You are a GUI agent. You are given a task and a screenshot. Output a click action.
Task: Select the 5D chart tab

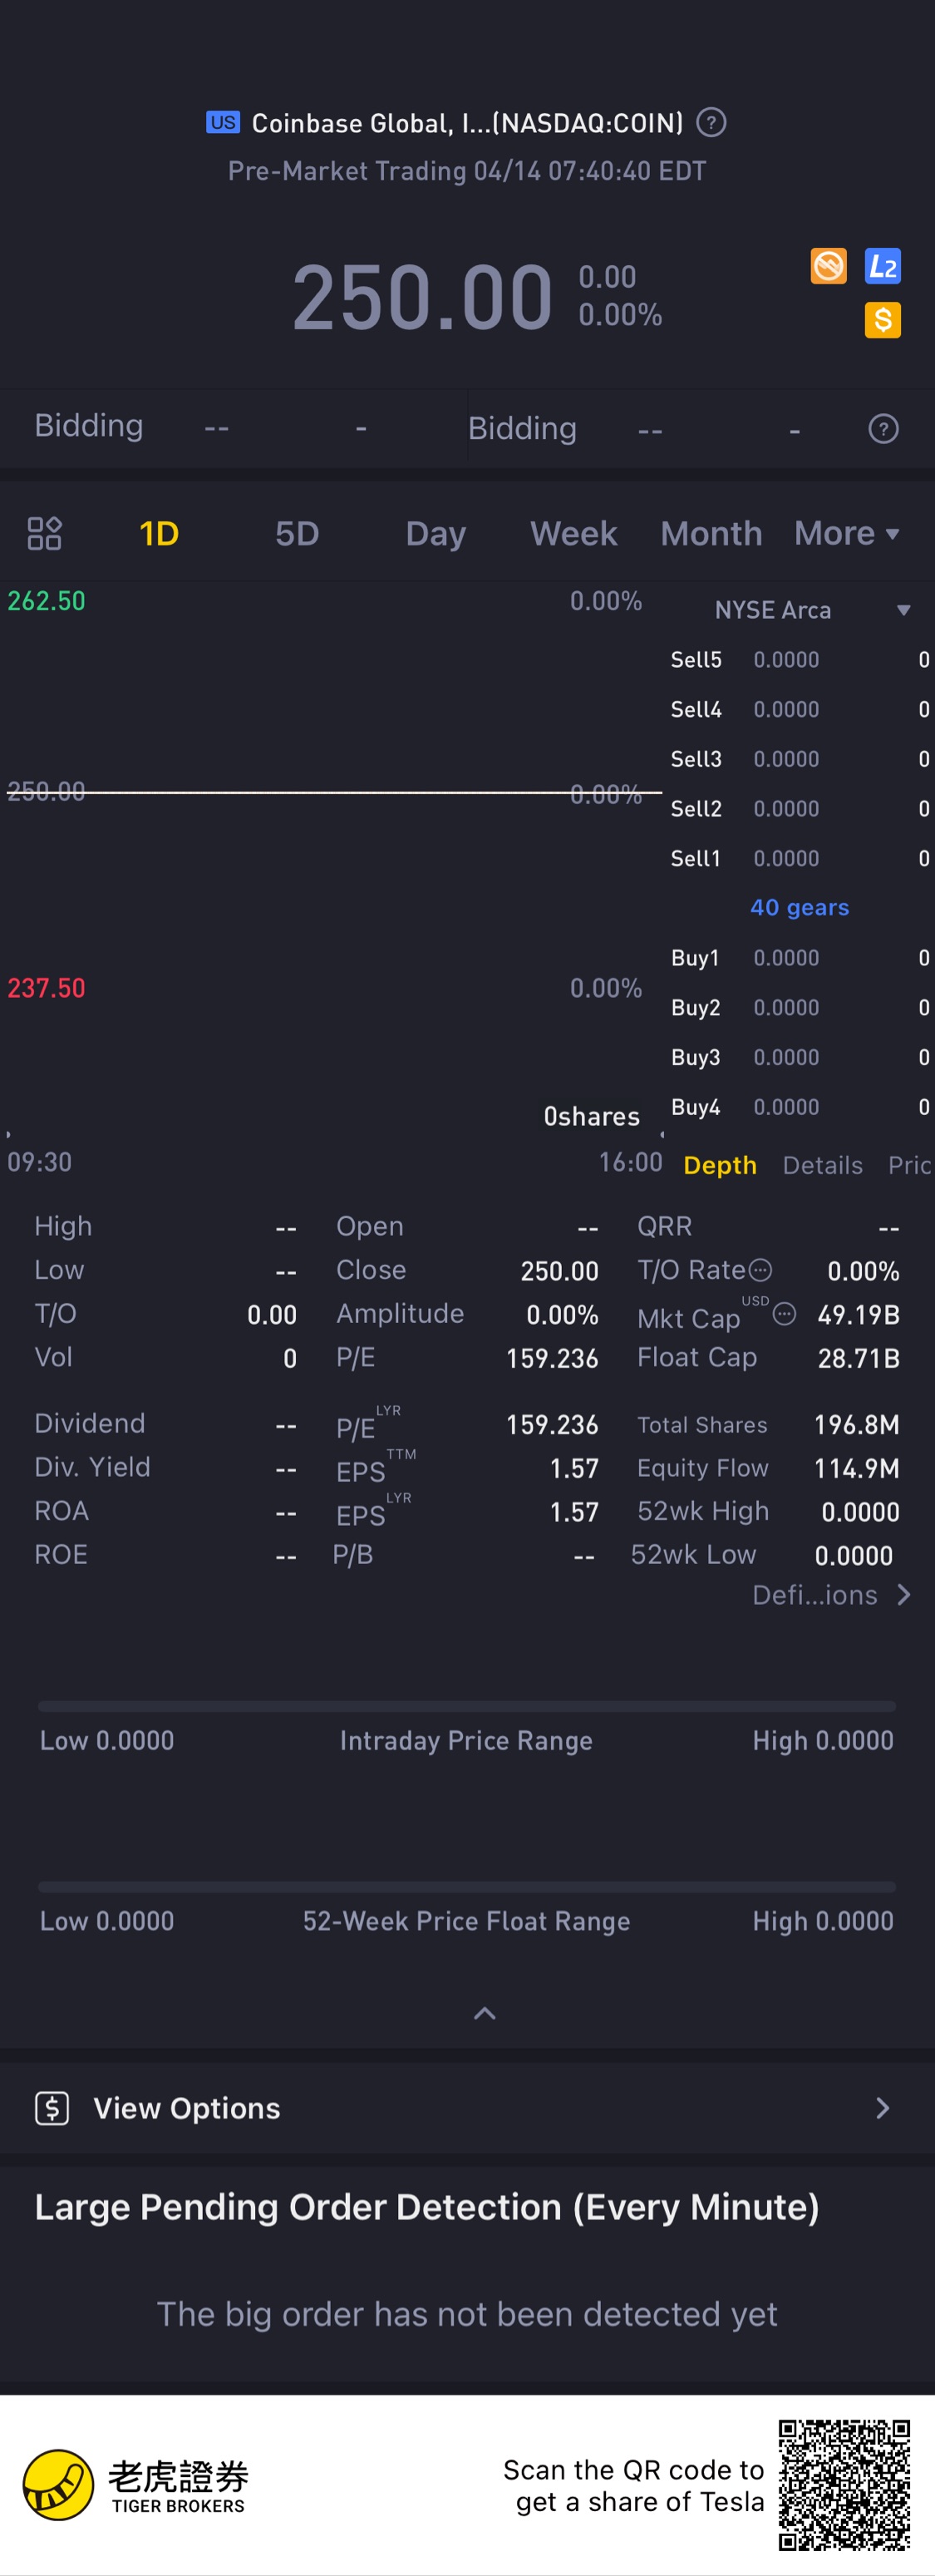pos(297,533)
